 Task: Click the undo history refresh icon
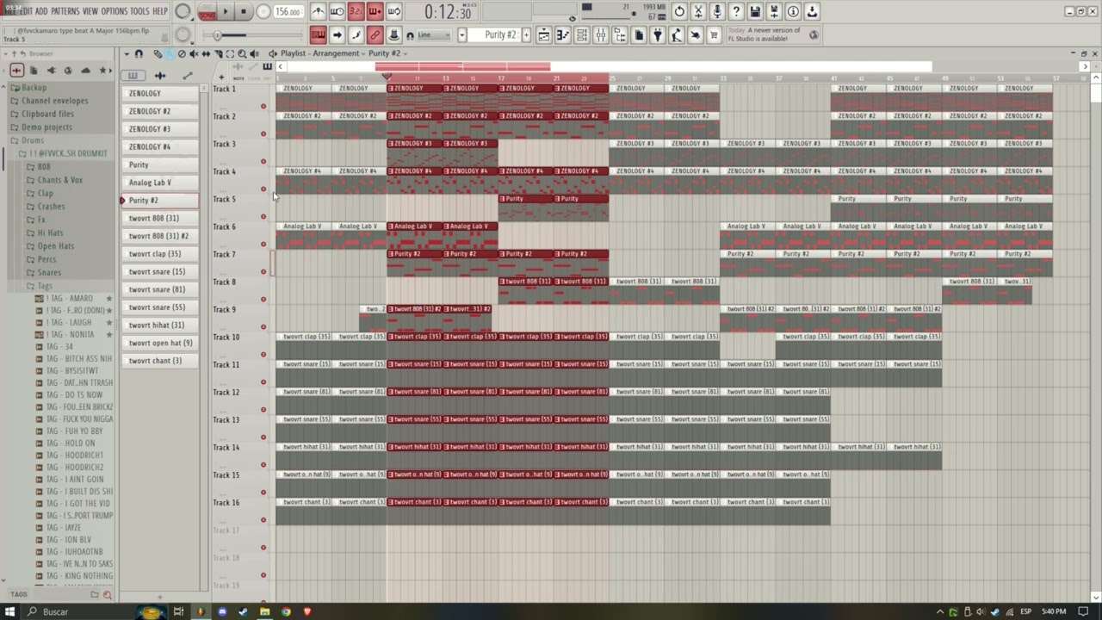click(679, 12)
